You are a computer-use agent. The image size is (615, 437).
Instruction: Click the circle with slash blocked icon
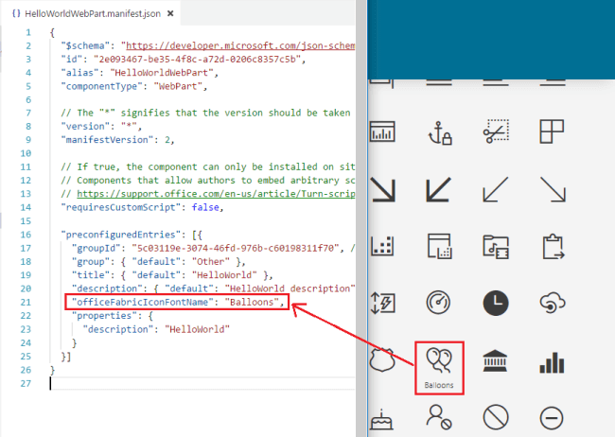(496, 417)
